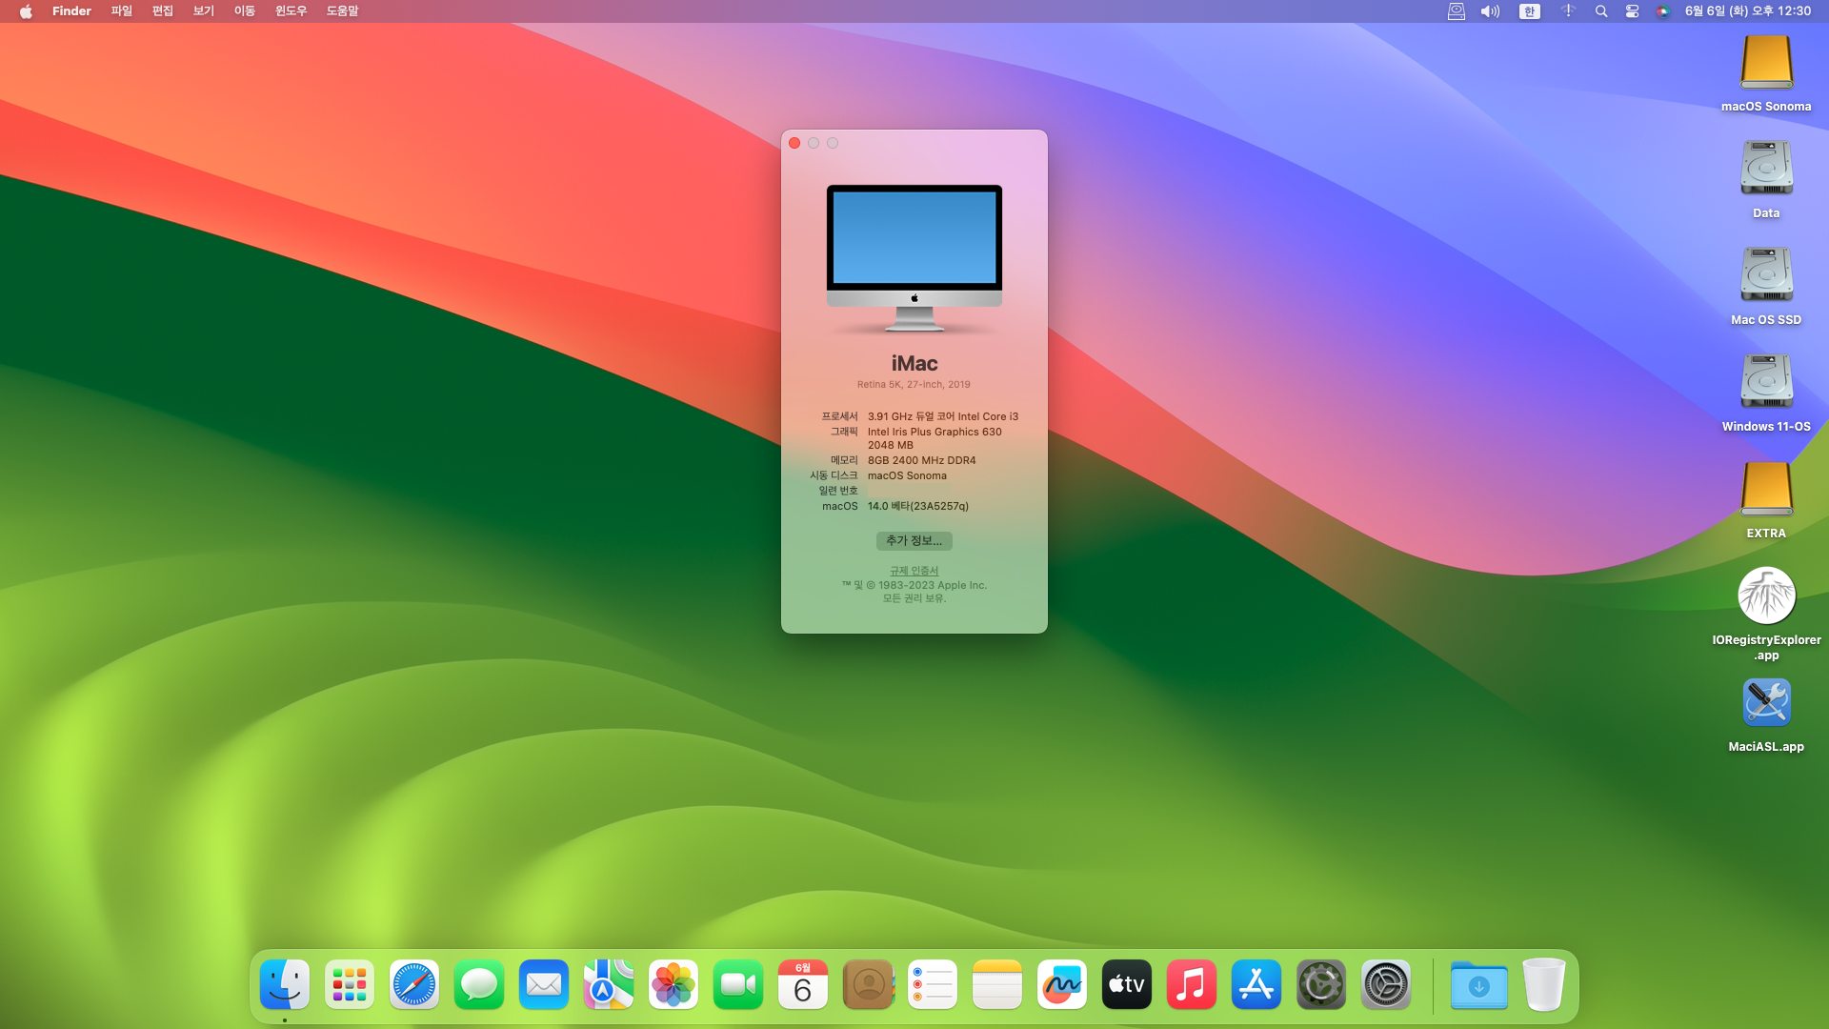Open Mail app in the Dock

544,984
